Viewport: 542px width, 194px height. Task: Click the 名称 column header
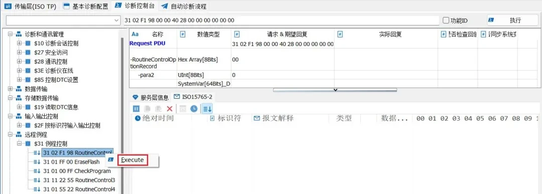(153, 34)
